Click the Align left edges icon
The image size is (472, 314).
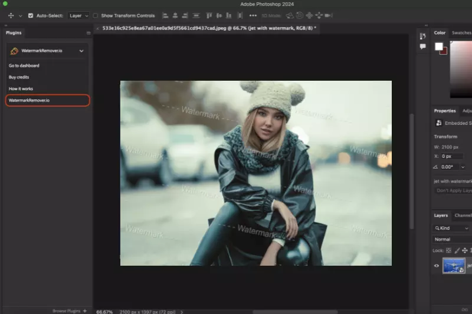point(165,16)
